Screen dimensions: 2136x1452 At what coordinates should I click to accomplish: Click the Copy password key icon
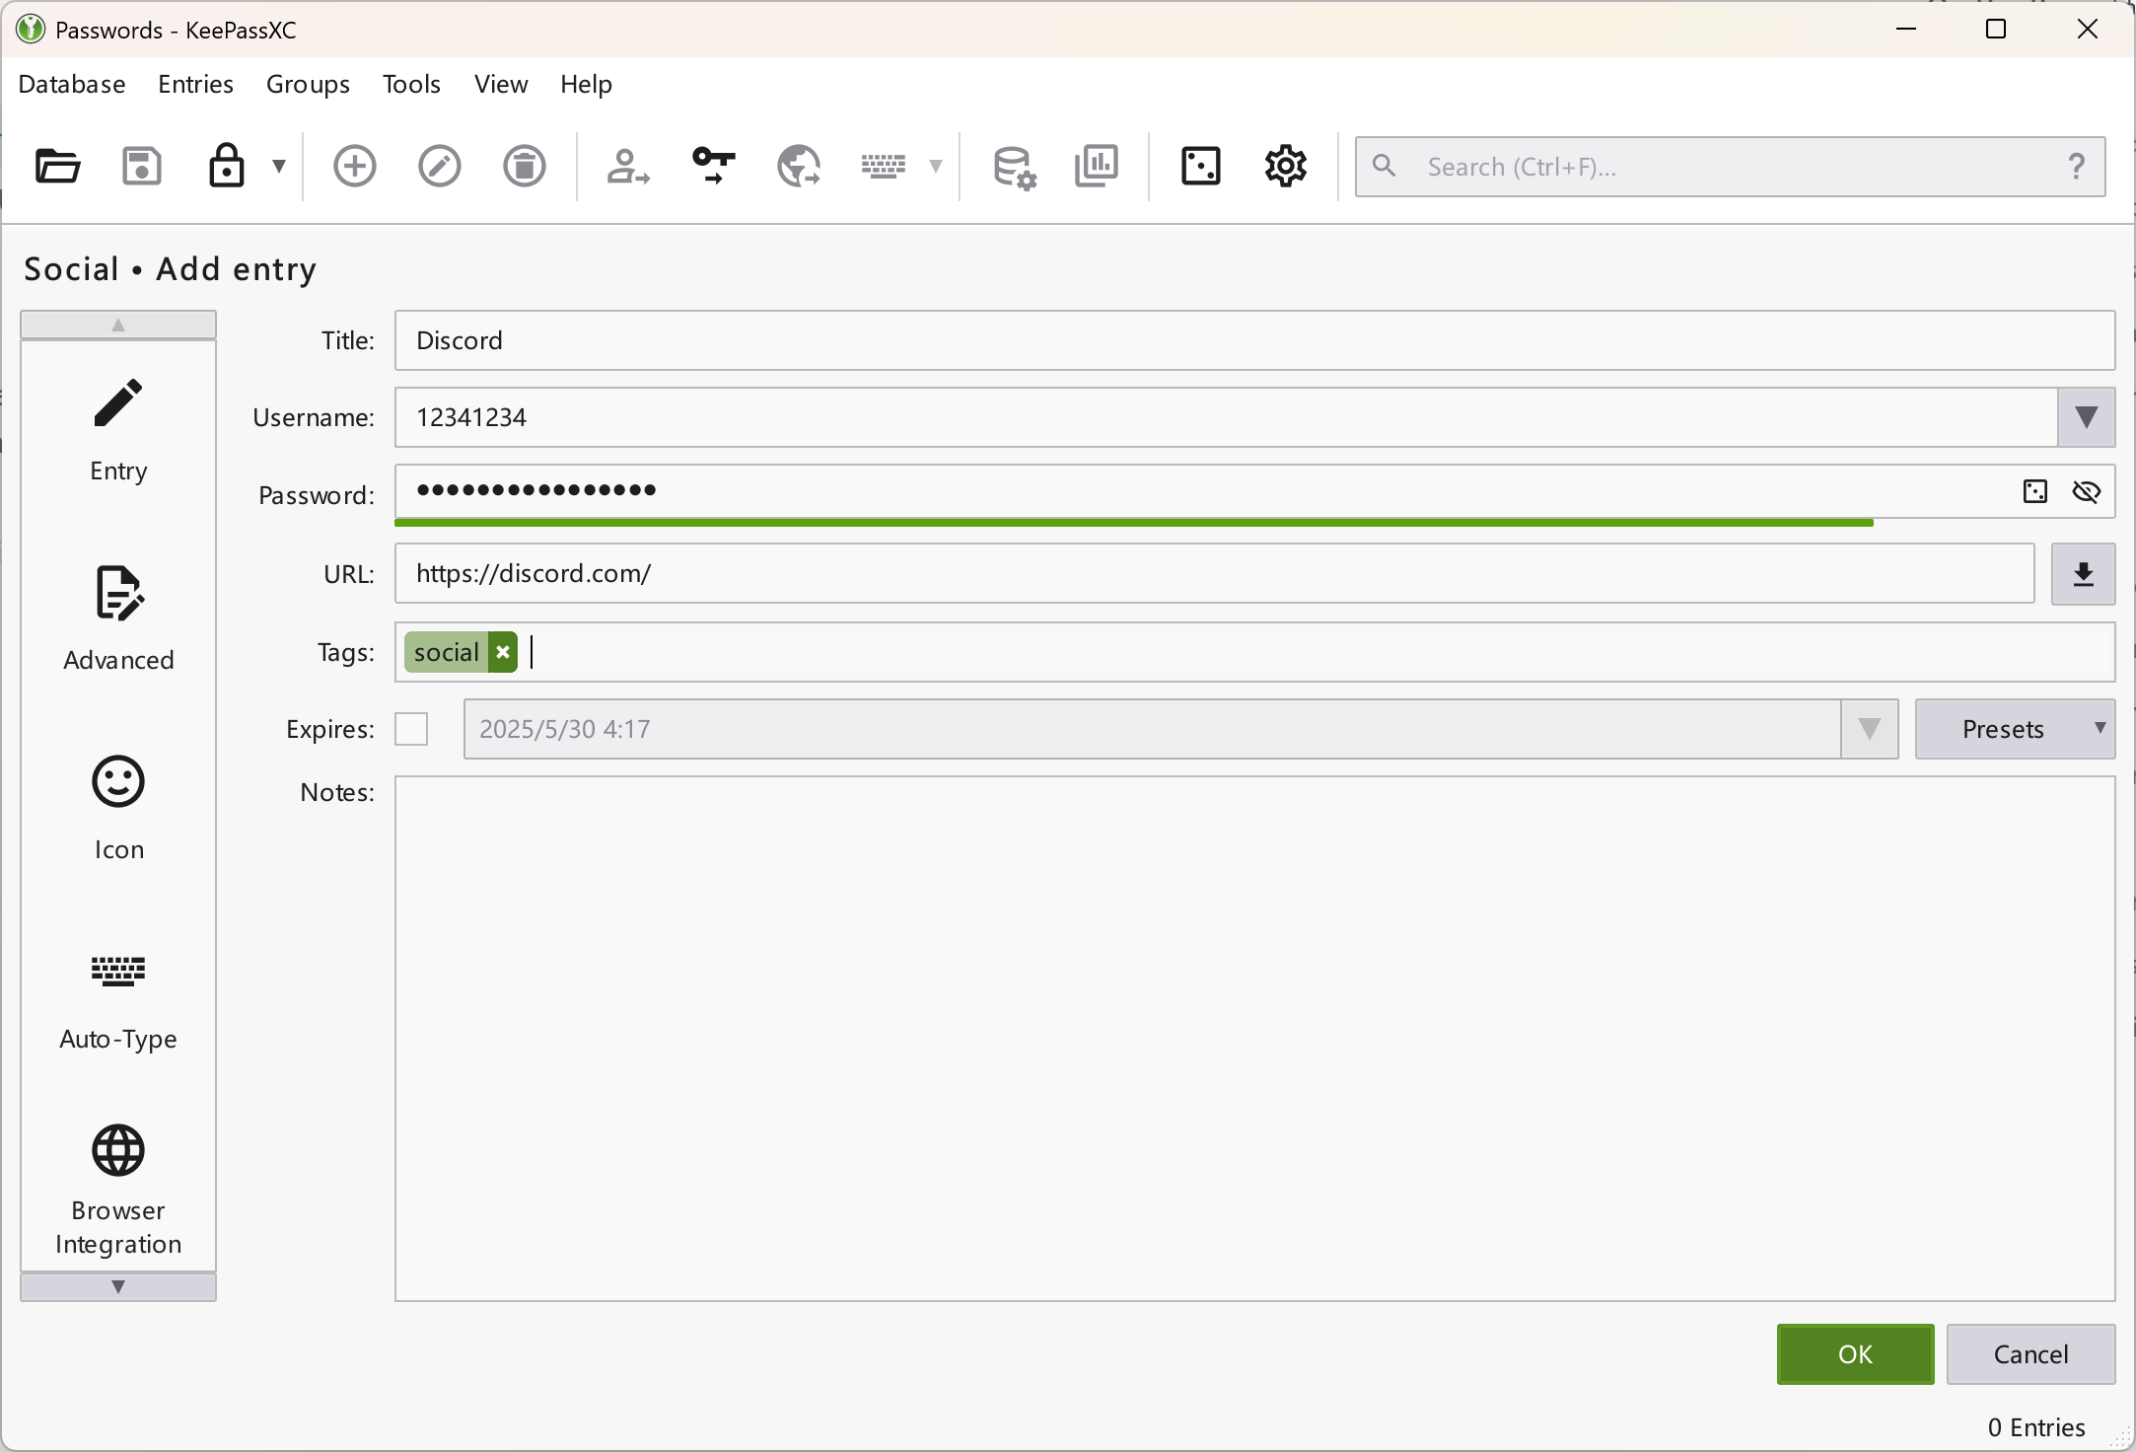[713, 166]
